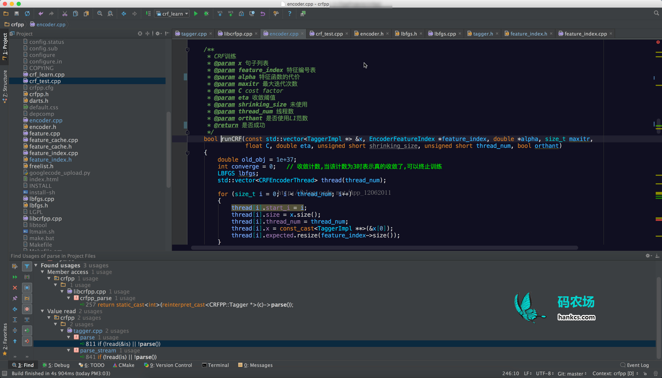
Task: Click the editor horizontal scrollbar
Action: coord(384,248)
